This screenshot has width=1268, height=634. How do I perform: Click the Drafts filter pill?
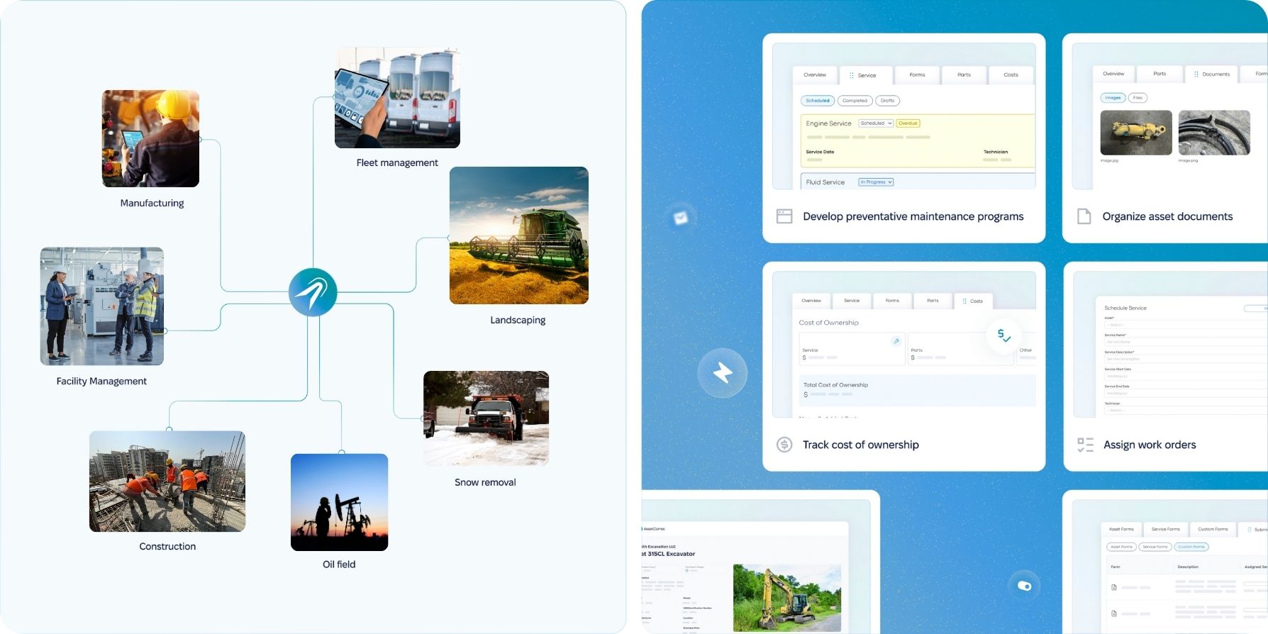[888, 101]
